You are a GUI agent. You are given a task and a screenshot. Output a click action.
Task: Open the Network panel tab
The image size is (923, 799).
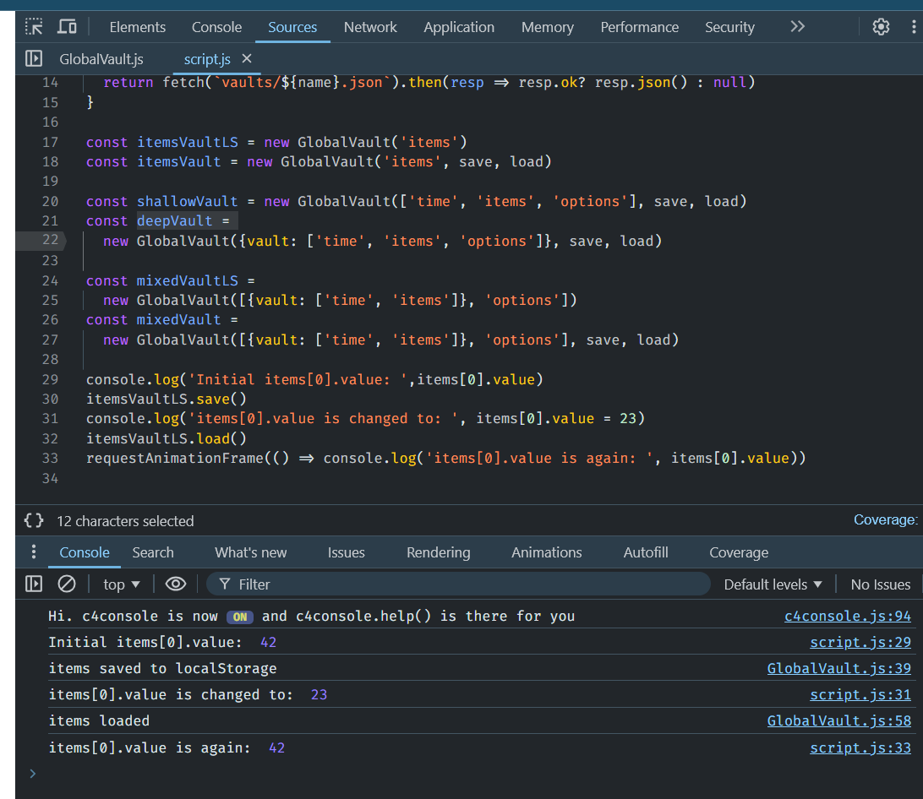pyautogui.click(x=370, y=27)
